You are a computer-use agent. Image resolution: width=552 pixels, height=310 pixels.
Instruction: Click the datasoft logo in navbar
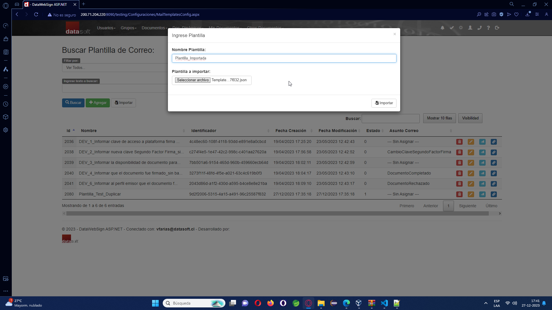78,28
